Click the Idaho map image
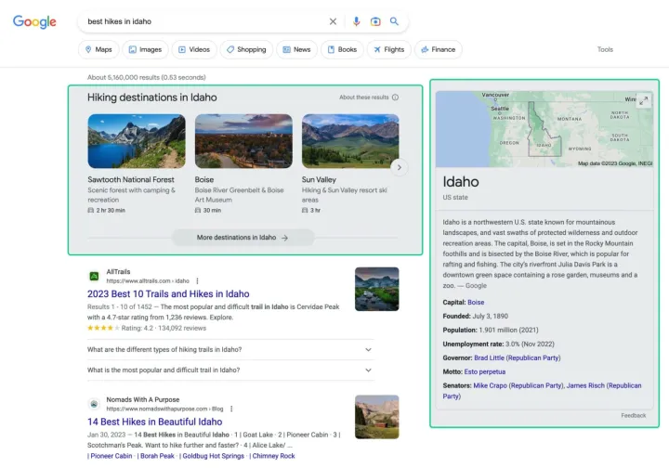 pos(544,129)
